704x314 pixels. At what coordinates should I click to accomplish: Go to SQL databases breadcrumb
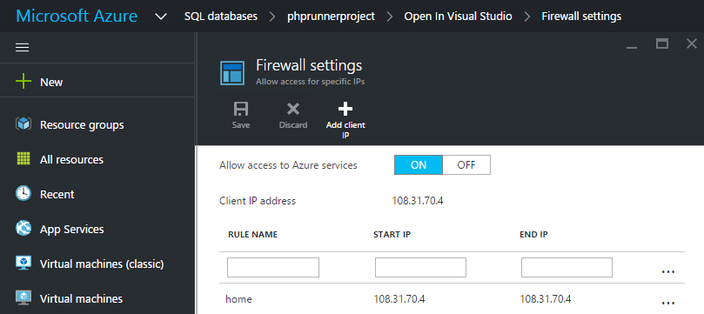coord(221,17)
